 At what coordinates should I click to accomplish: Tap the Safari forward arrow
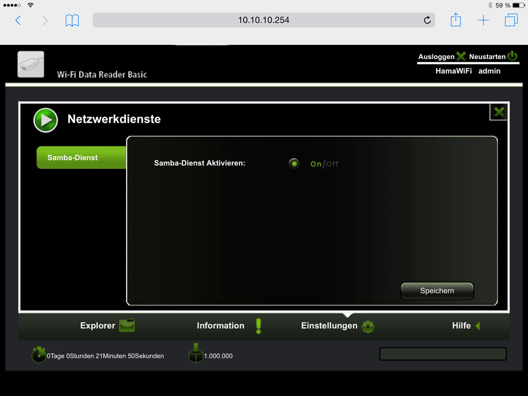[45, 20]
